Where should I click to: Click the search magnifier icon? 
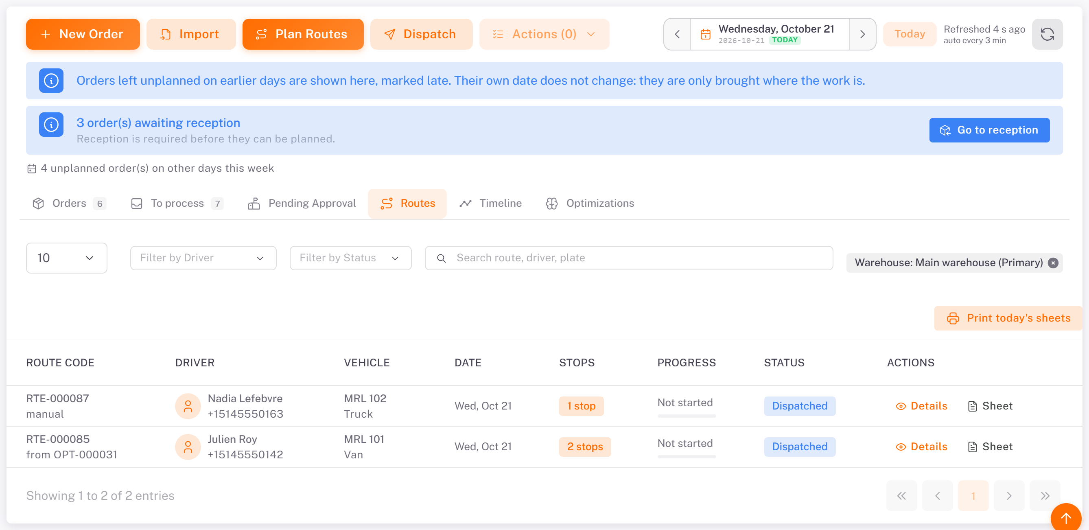(x=441, y=258)
